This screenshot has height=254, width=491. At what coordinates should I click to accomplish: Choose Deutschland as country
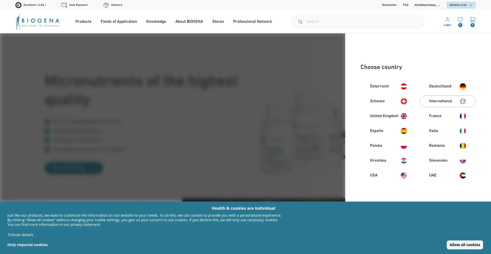[x=447, y=86]
